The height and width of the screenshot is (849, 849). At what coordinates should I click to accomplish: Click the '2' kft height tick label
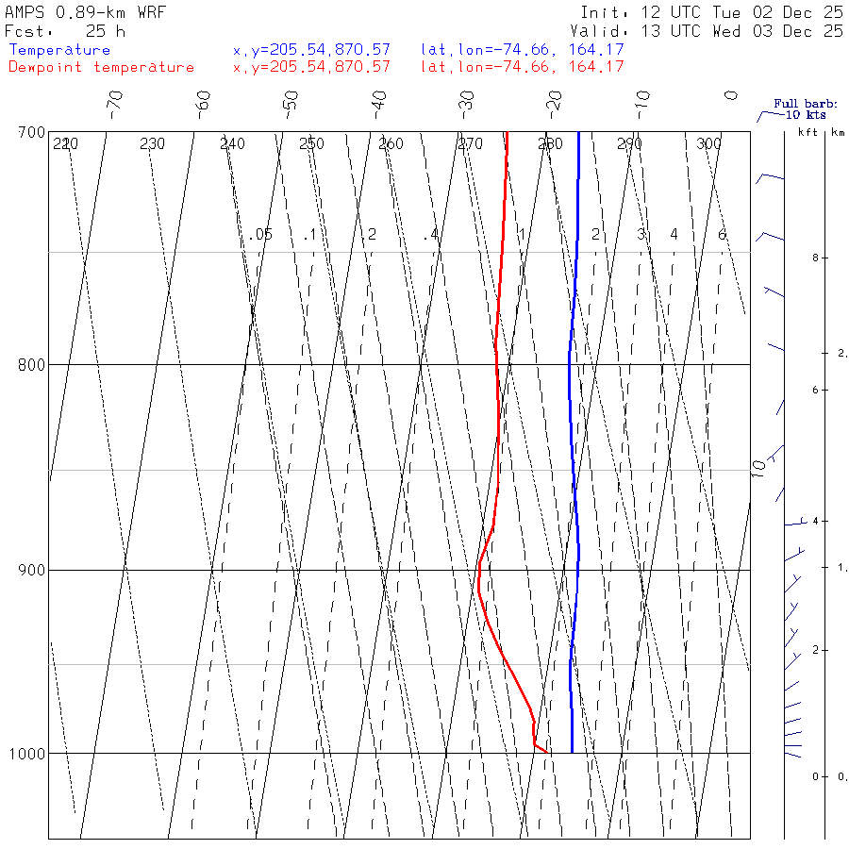[815, 650]
